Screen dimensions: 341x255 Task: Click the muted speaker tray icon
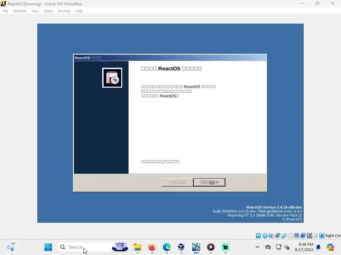287,247
